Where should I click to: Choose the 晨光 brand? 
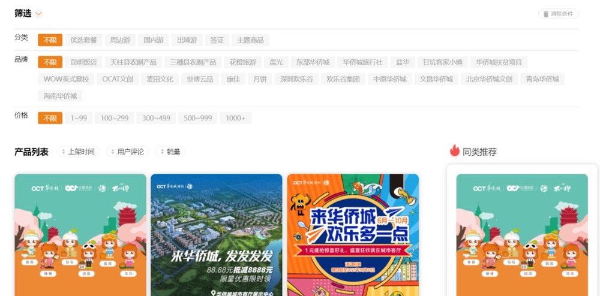[276, 62]
